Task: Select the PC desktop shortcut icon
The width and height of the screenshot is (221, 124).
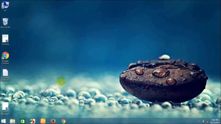Action: 5,6
